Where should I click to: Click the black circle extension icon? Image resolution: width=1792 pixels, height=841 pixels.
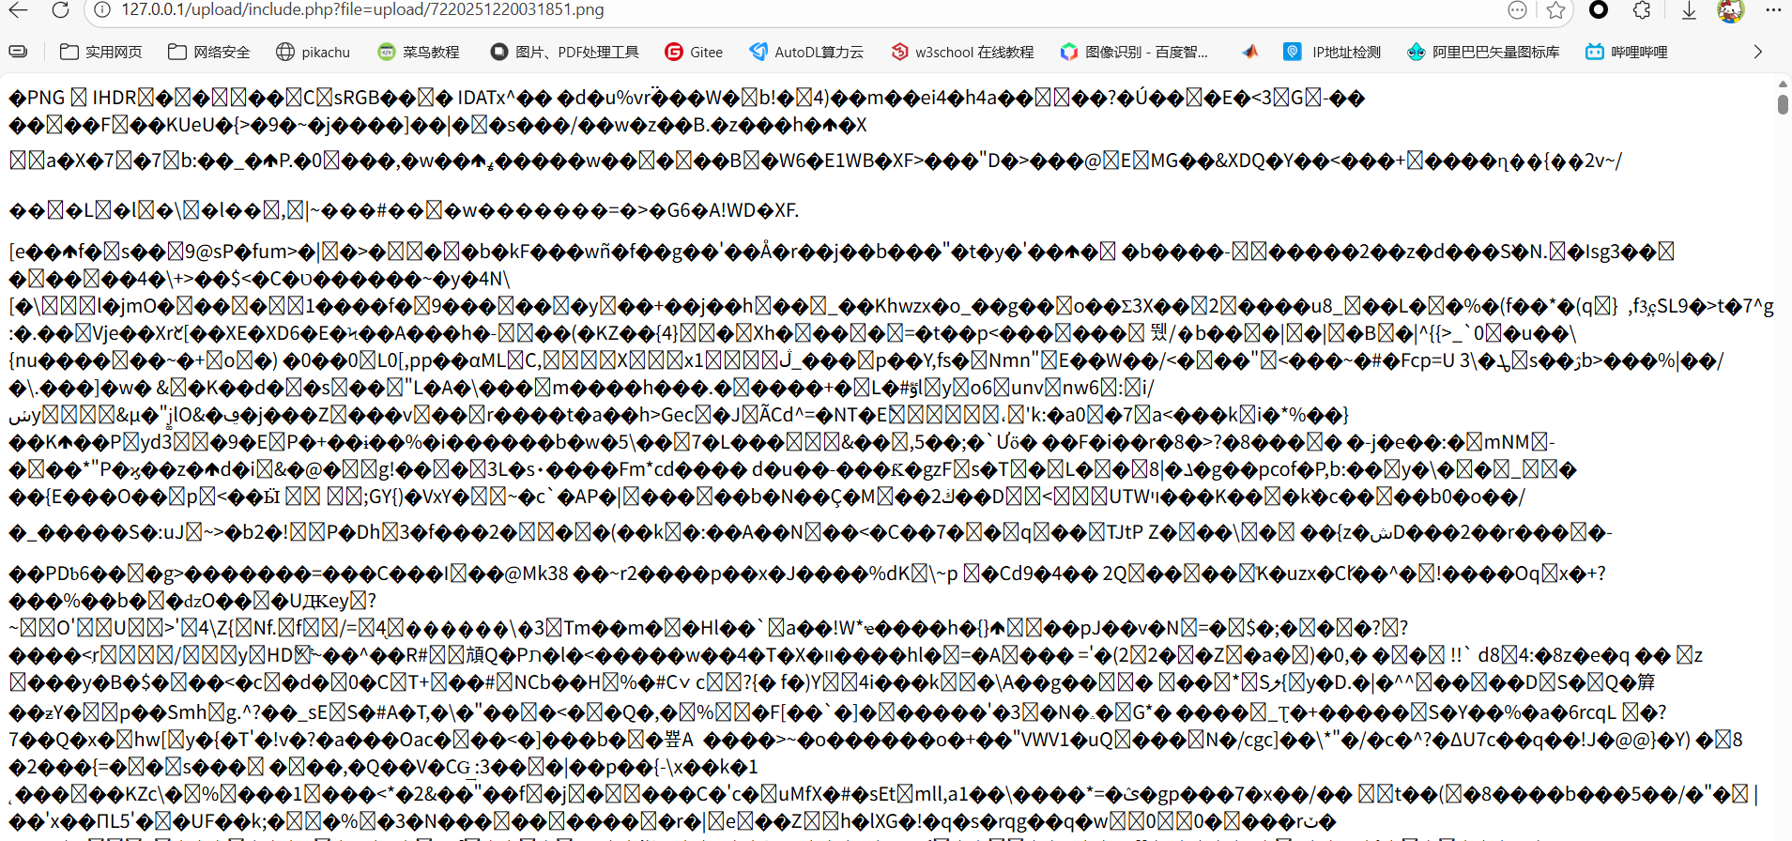[1598, 9]
